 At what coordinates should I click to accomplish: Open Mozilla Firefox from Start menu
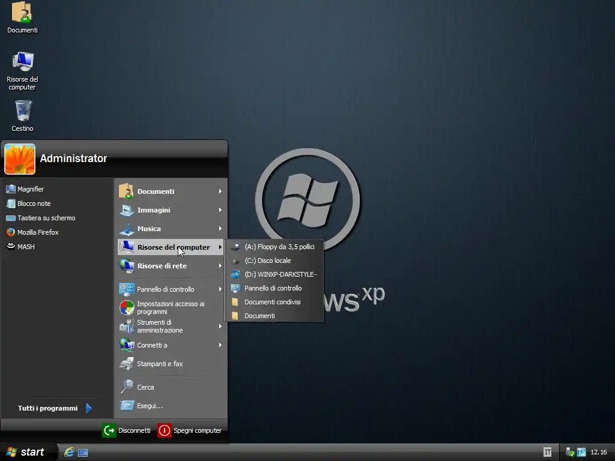coord(32,232)
